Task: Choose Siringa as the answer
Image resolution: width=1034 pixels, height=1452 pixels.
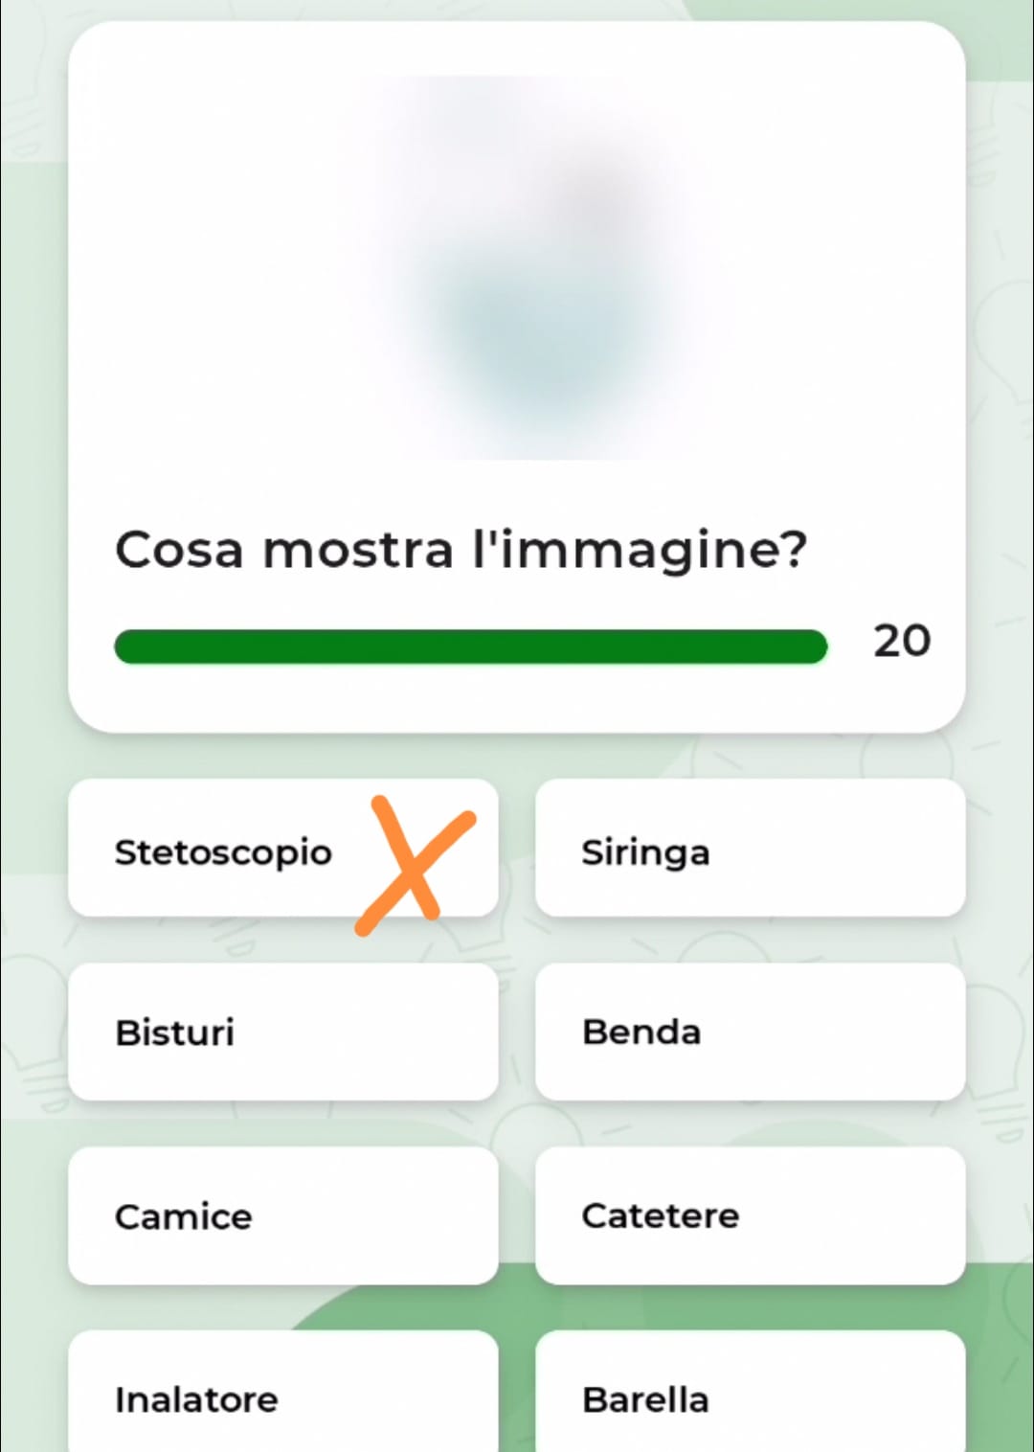Action: tap(751, 848)
